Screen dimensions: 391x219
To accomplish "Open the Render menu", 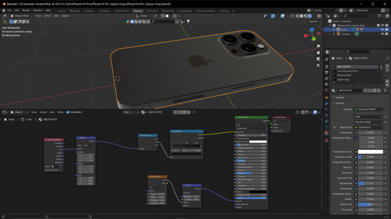I will point(26,10).
